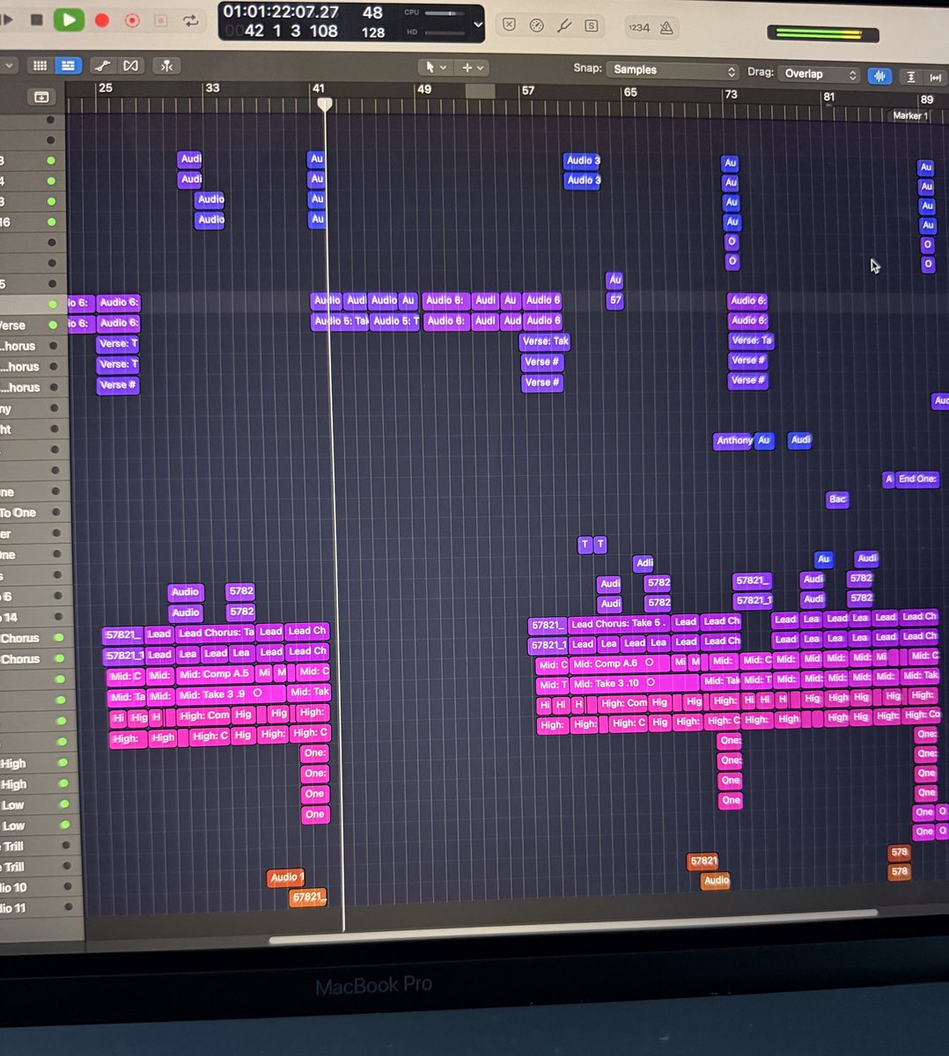
Task: Toggle power dot on track lio 10
Action: [x=67, y=887]
